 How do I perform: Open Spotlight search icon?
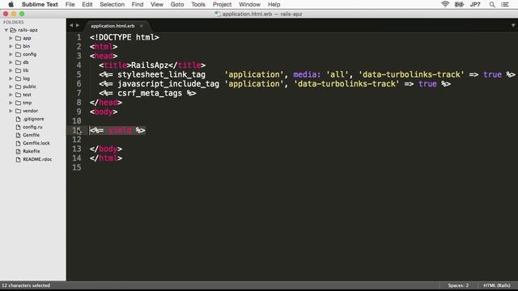point(492,4)
